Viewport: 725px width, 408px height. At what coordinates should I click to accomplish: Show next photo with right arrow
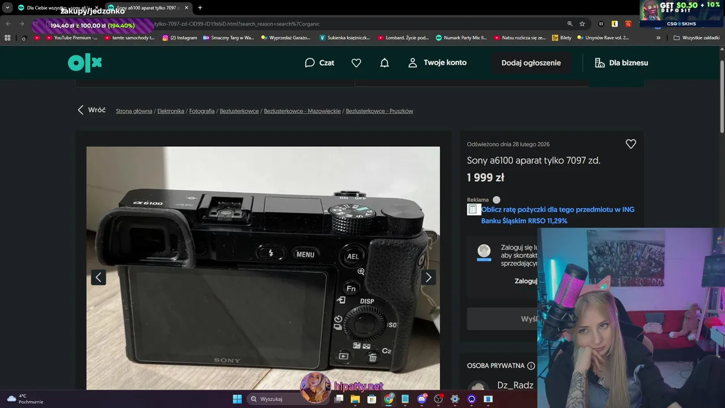point(428,277)
